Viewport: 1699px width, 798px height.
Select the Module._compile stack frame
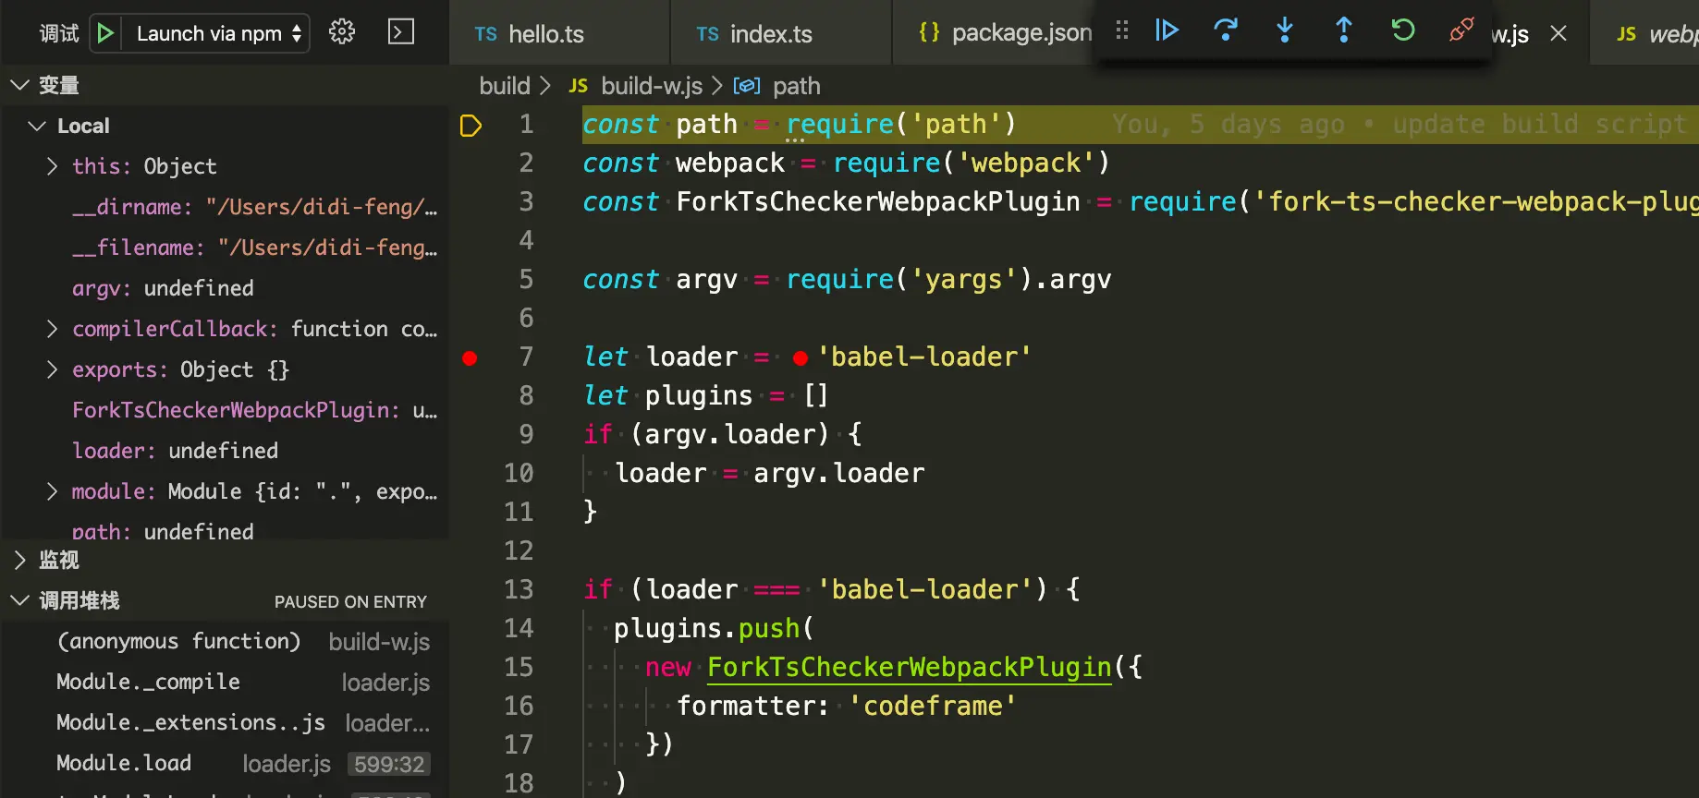[x=225, y=682]
